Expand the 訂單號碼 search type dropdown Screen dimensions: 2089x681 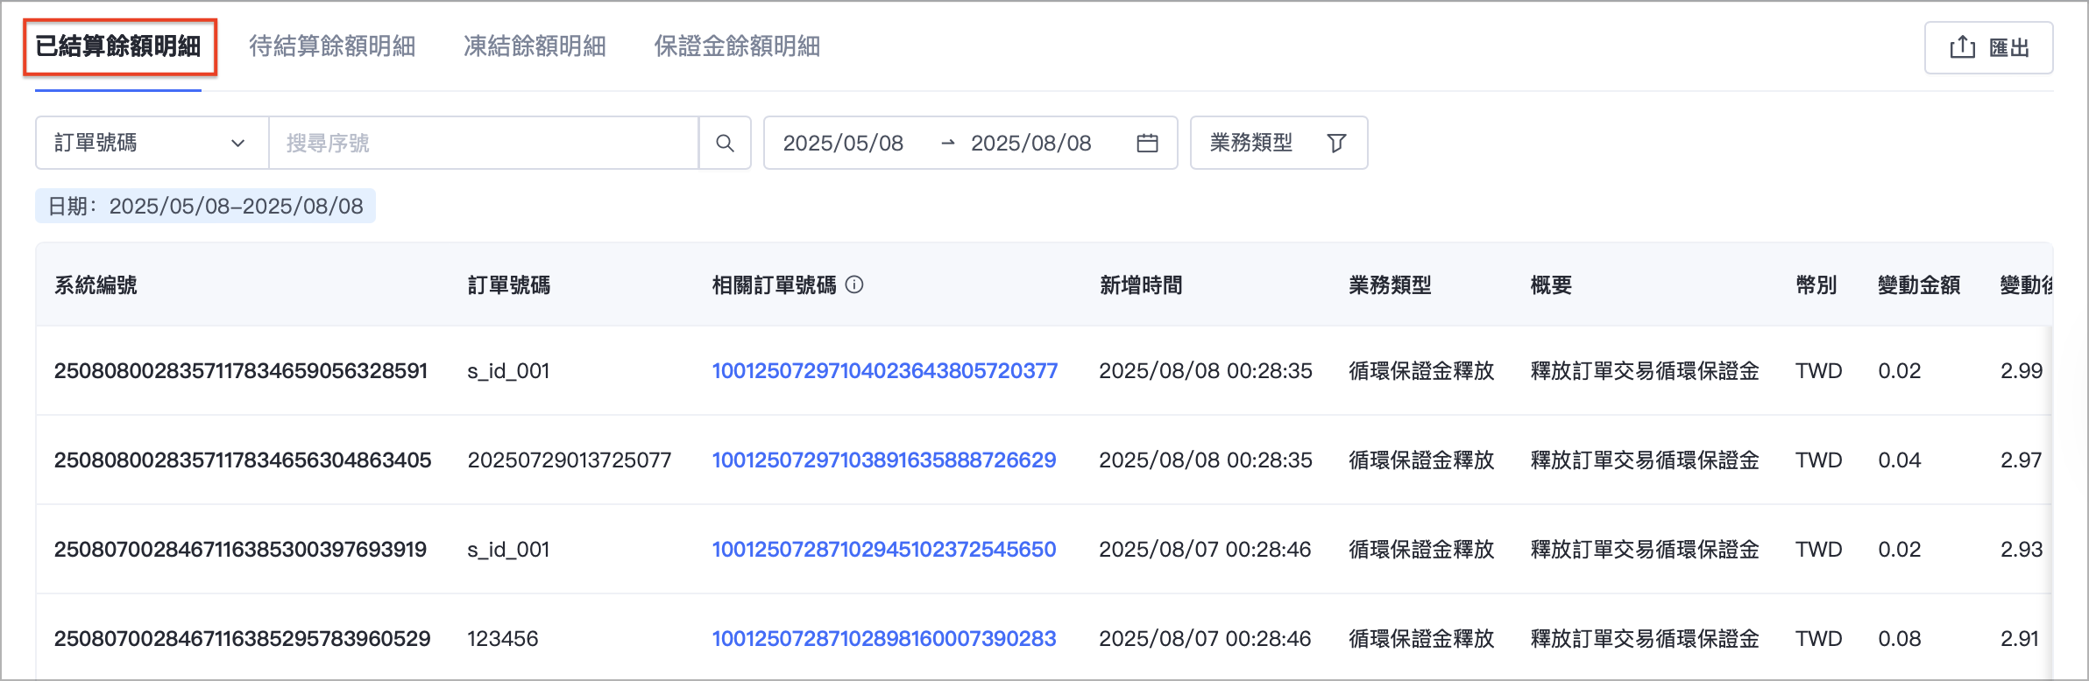click(x=152, y=143)
